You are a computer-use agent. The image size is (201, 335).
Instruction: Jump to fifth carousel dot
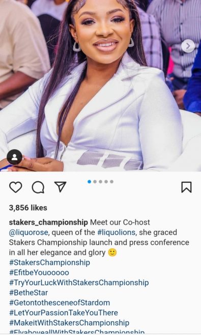click(x=111, y=182)
